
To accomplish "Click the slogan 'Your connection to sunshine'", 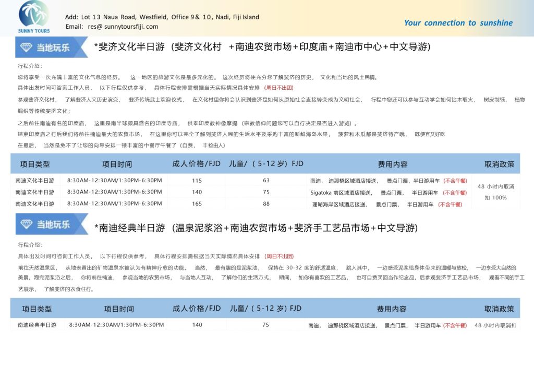I will [x=458, y=23].
